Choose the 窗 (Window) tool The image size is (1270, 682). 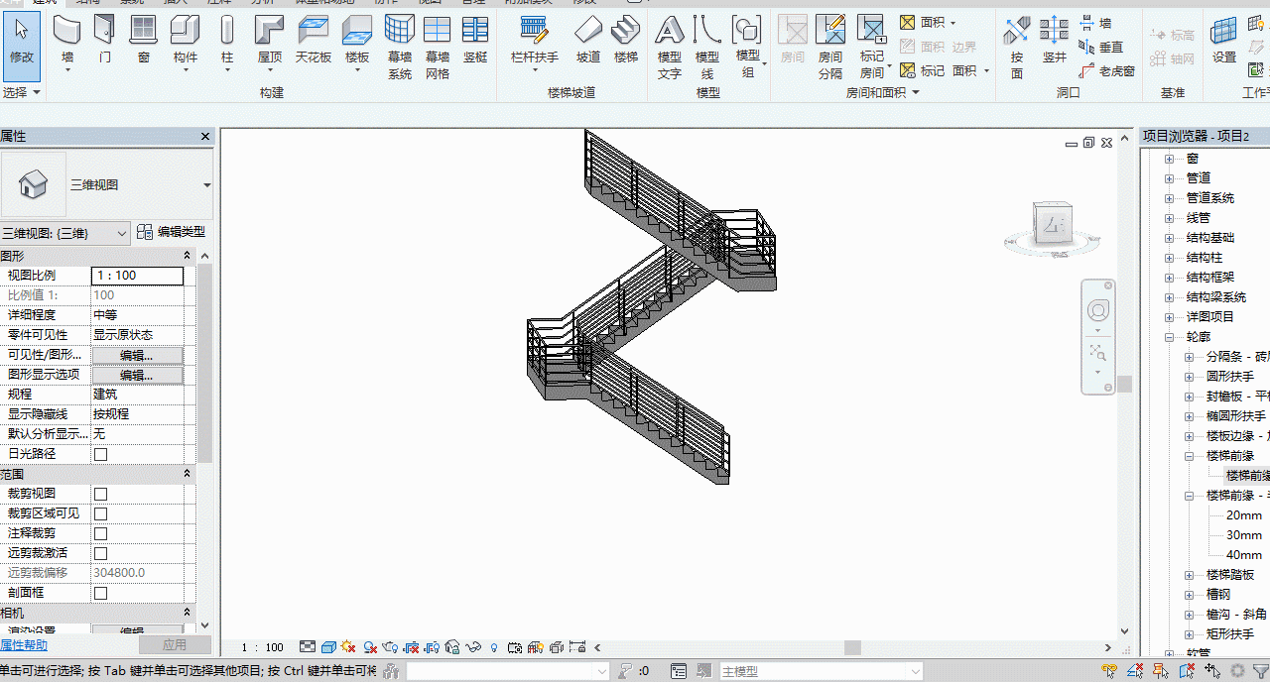[144, 41]
